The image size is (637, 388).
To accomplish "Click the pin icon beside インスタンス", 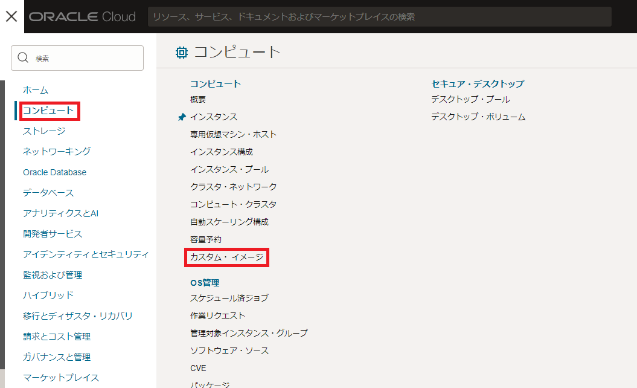I will pyautogui.click(x=182, y=117).
